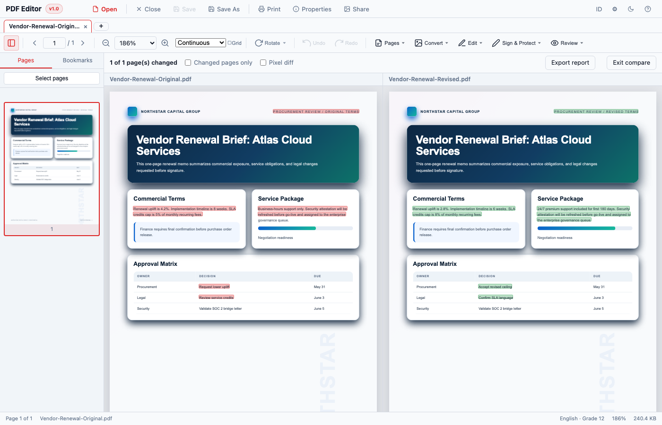Open the Continuous view mode dropdown
Screen dimensions: 662x425
[200, 43]
